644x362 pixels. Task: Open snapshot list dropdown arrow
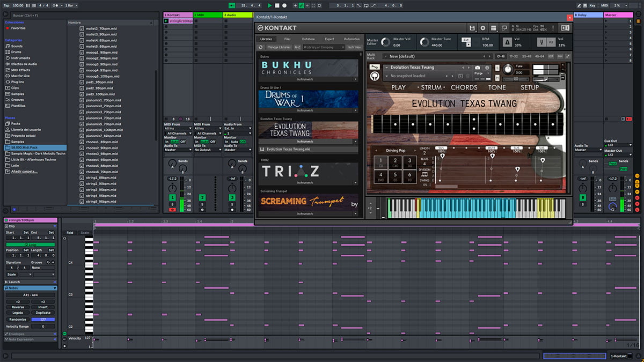coord(386,76)
